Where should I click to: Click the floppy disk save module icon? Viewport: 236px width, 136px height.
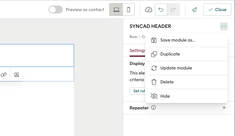(x=154, y=40)
